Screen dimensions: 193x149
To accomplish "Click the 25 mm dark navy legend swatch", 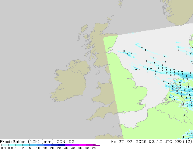I will 61,145.
